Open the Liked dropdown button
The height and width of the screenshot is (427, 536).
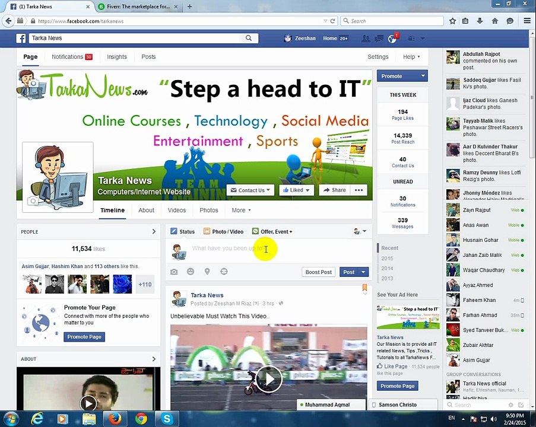pos(296,190)
